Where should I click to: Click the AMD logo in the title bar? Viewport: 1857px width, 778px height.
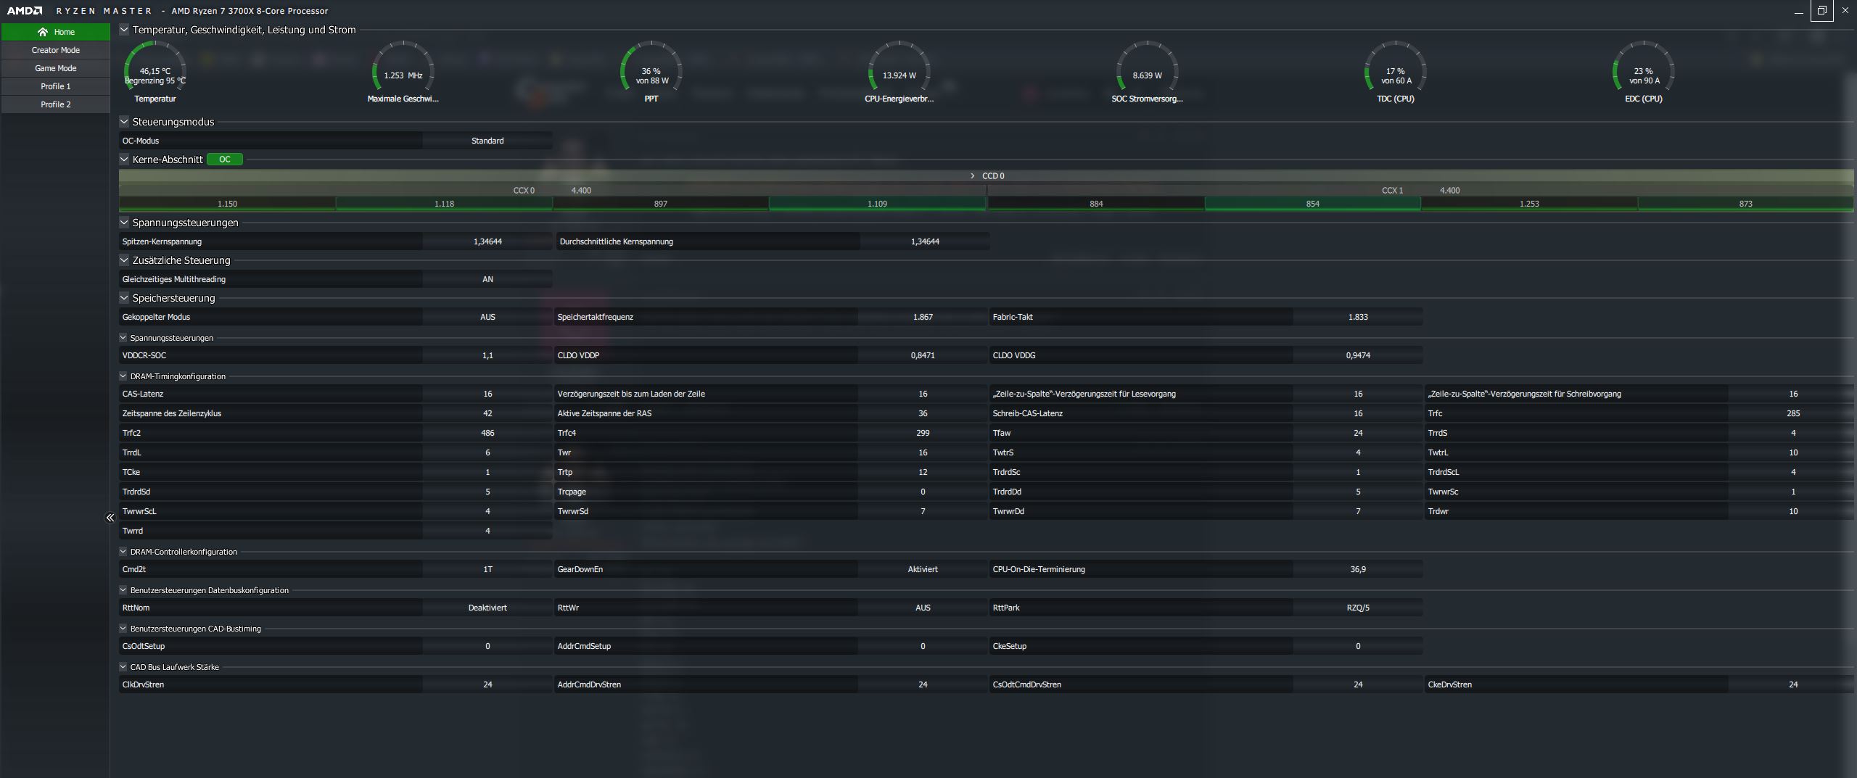point(25,11)
